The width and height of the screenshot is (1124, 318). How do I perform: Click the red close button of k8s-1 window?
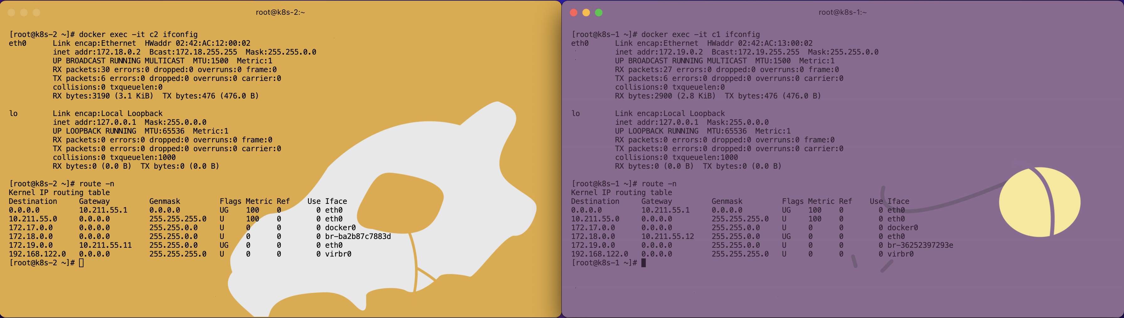574,13
